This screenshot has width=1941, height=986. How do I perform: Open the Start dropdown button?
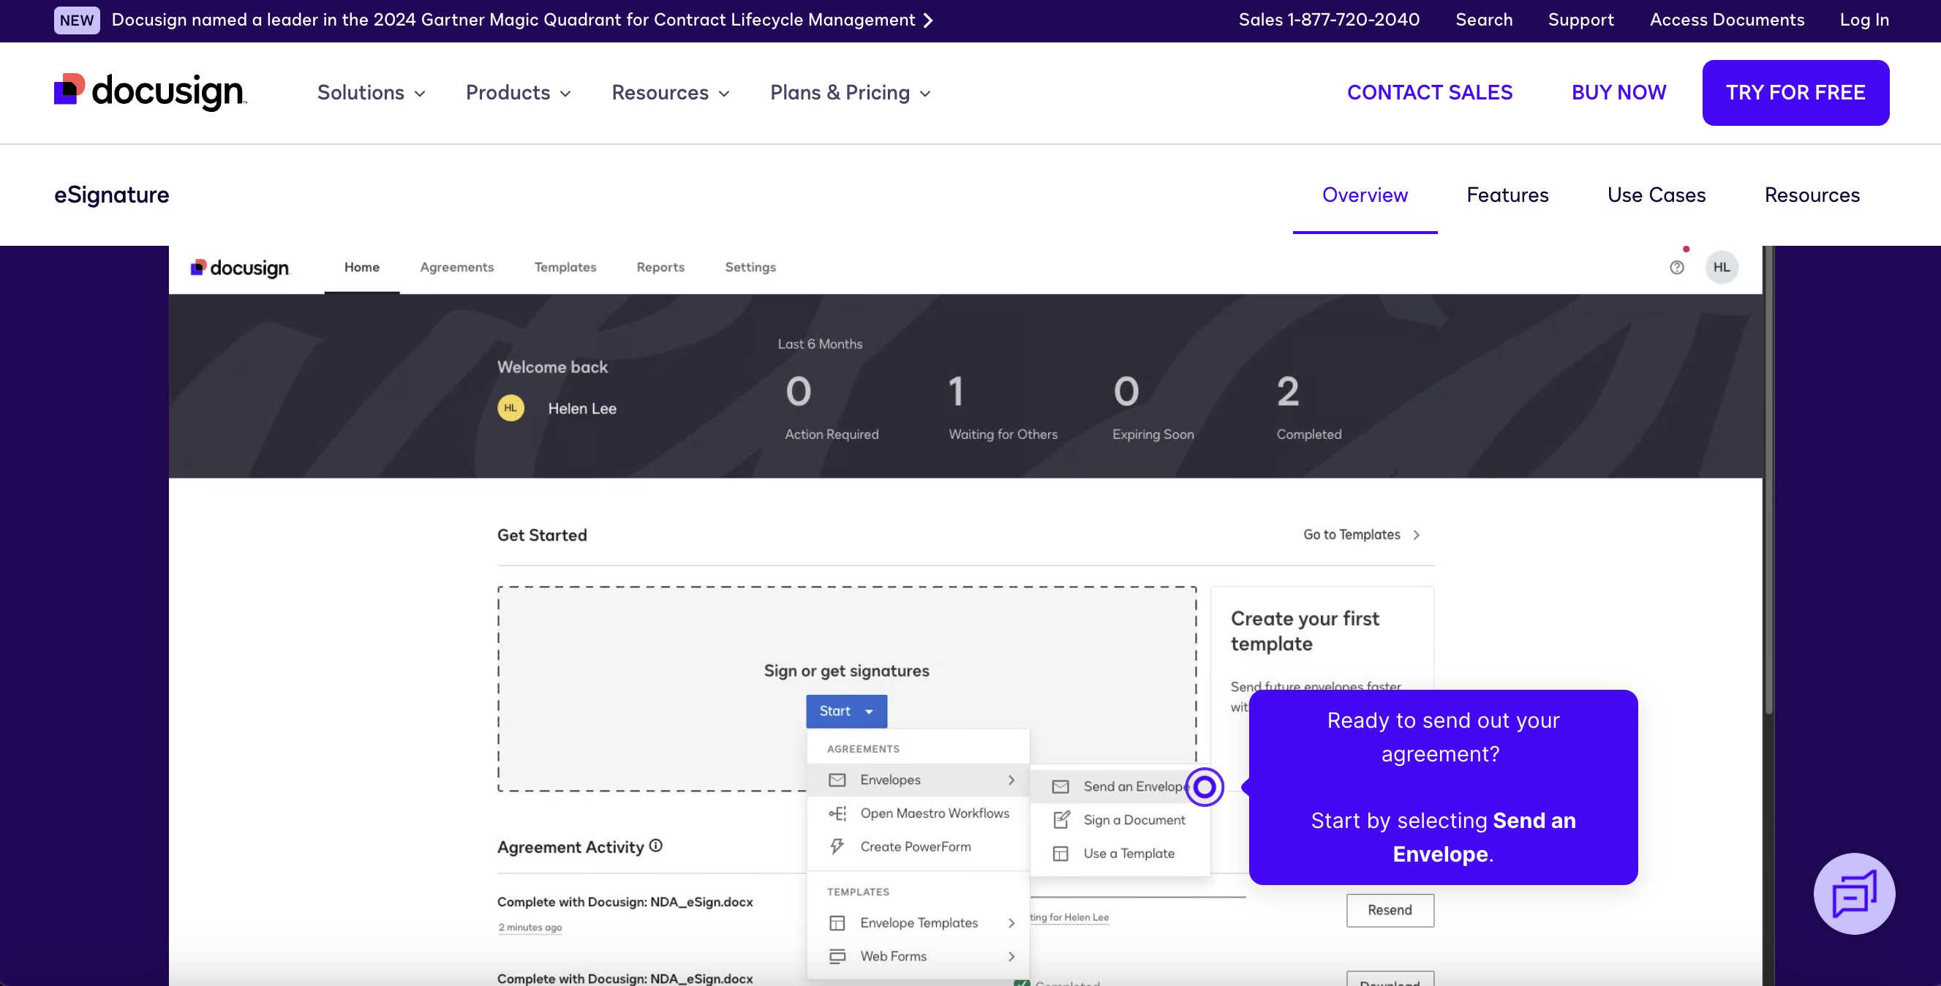[x=846, y=711]
